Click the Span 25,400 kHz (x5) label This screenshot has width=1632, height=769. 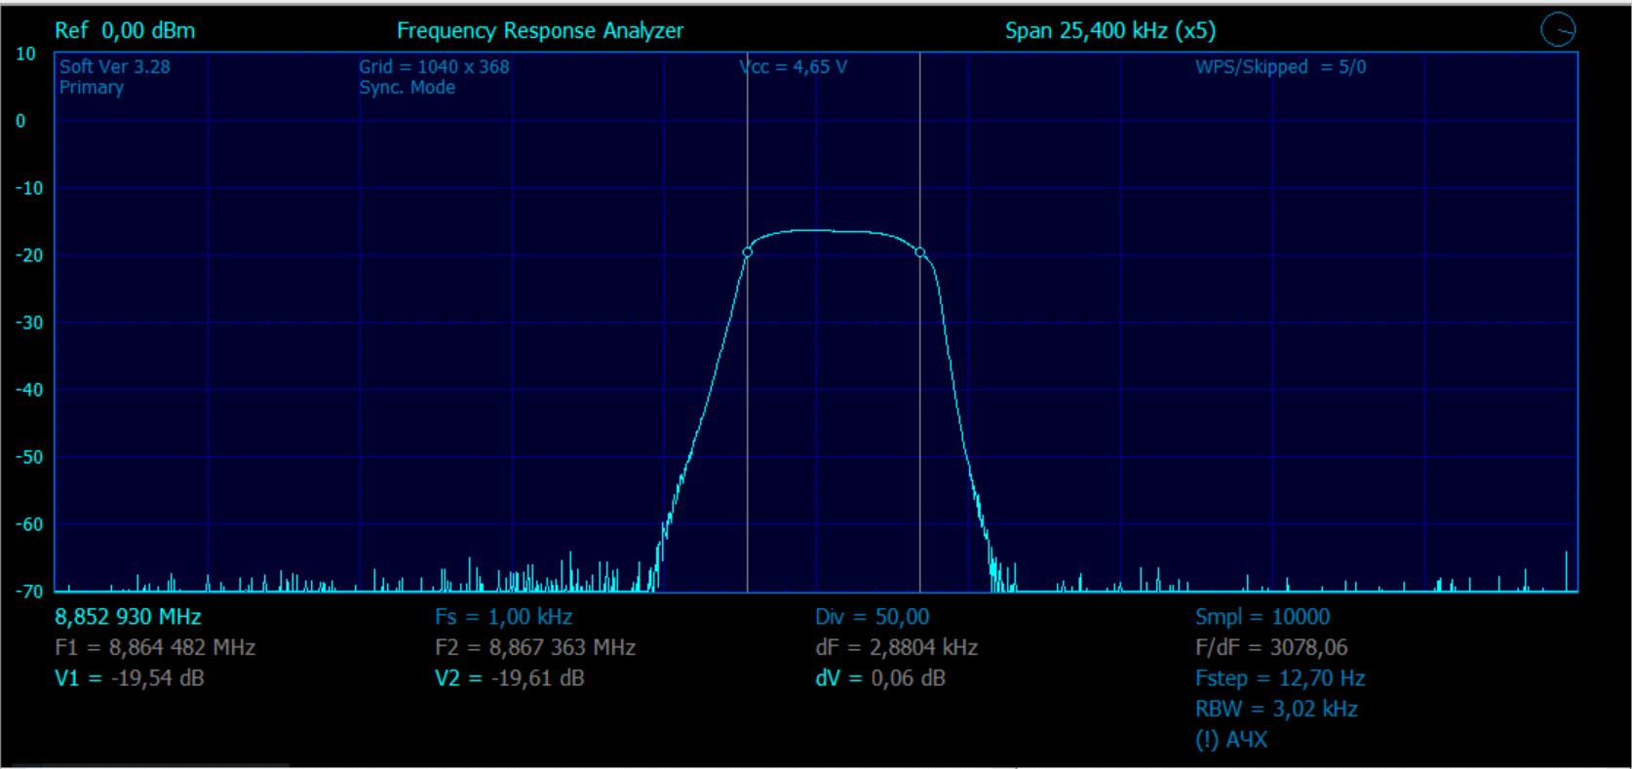(x=1109, y=31)
